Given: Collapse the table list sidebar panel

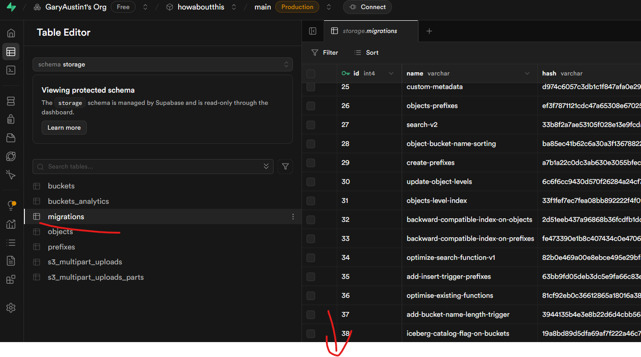Looking at the screenshot, I should pyautogui.click(x=313, y=31).
